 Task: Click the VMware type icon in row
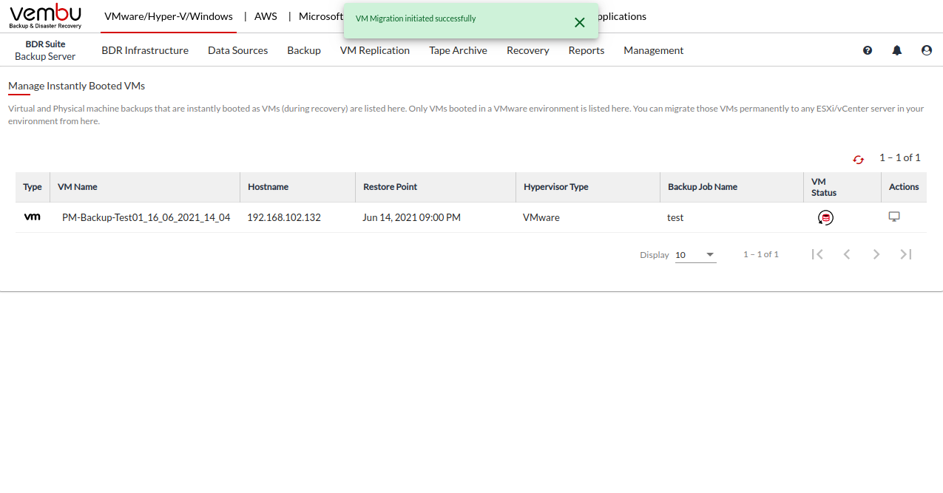point(33,217)
